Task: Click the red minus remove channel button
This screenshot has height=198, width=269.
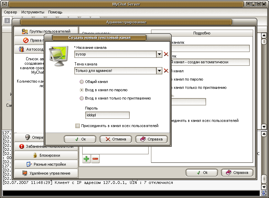Action: click(95, 159)
